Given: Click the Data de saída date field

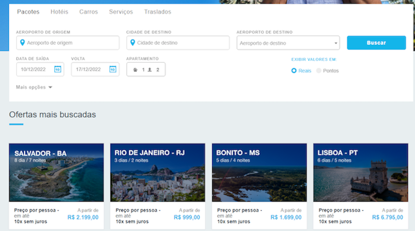Looking at the screenshot, I should (40, 69).
